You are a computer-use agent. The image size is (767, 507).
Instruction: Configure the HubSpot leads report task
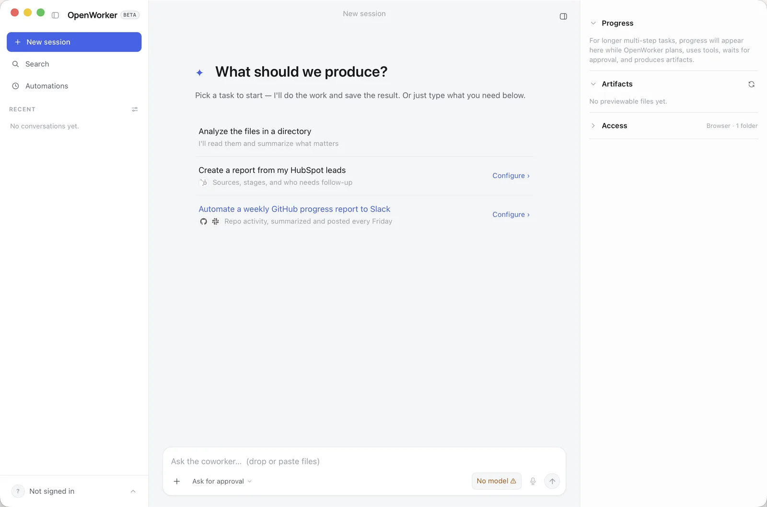point(511,176)
